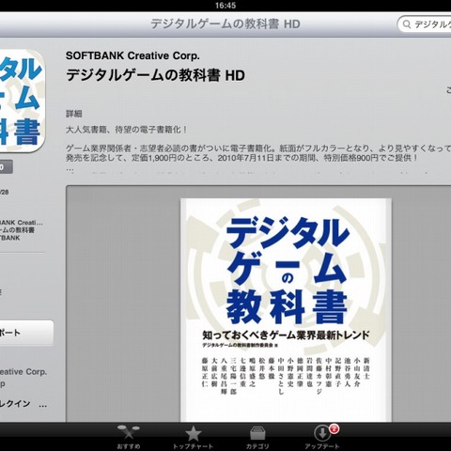Tap the デジタルゲームの教科書 app icon
Screen dimensions: 451x451
click(x=22, y=101)
